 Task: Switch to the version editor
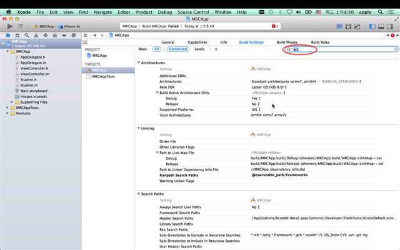357,26
